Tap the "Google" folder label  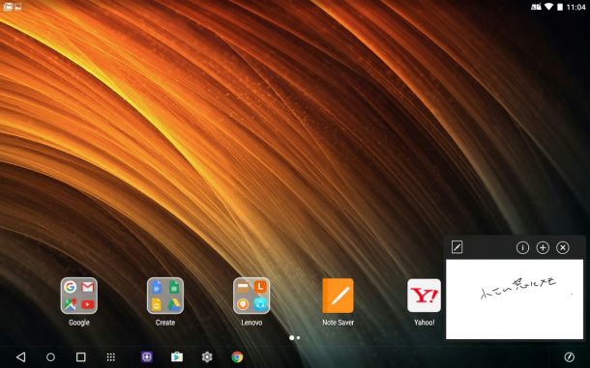tap(79, 323)
